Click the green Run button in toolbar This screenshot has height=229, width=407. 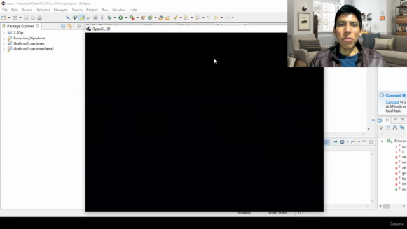click(x=121, y=18)
